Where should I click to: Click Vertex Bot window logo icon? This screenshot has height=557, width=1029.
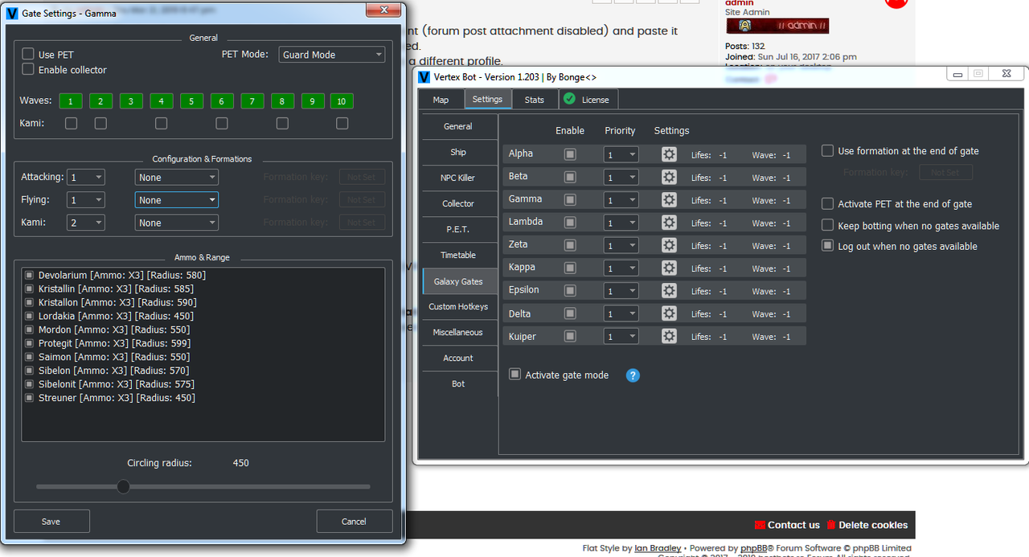click(424, 76)
